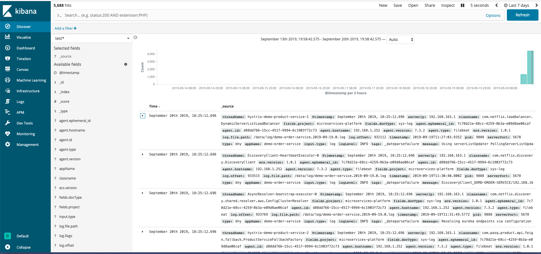
Task: Select the APM sidebar icon
Action: [20, 112]
